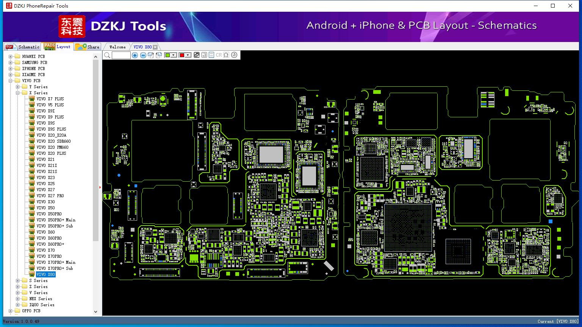Open the VIVO V5 PLUS layout
Viewport: 582px width, 327px height.
(x=50, y=105)
